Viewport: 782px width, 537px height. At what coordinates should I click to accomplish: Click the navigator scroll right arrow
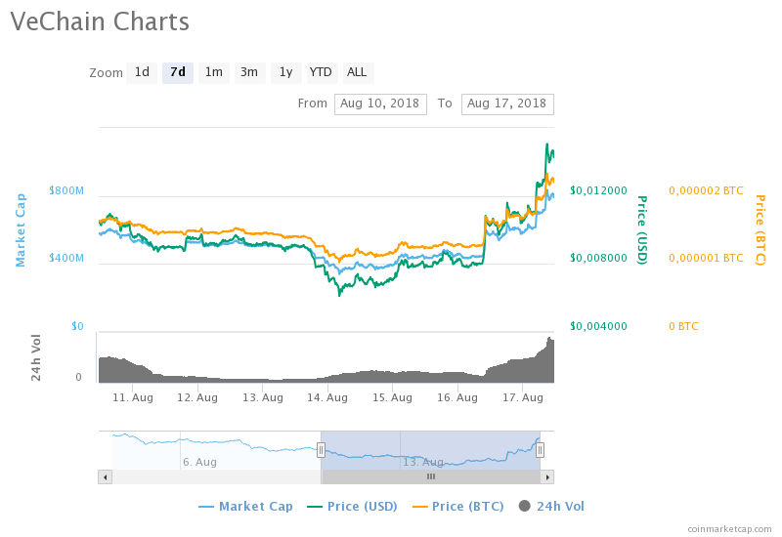[x=547, y=477]
